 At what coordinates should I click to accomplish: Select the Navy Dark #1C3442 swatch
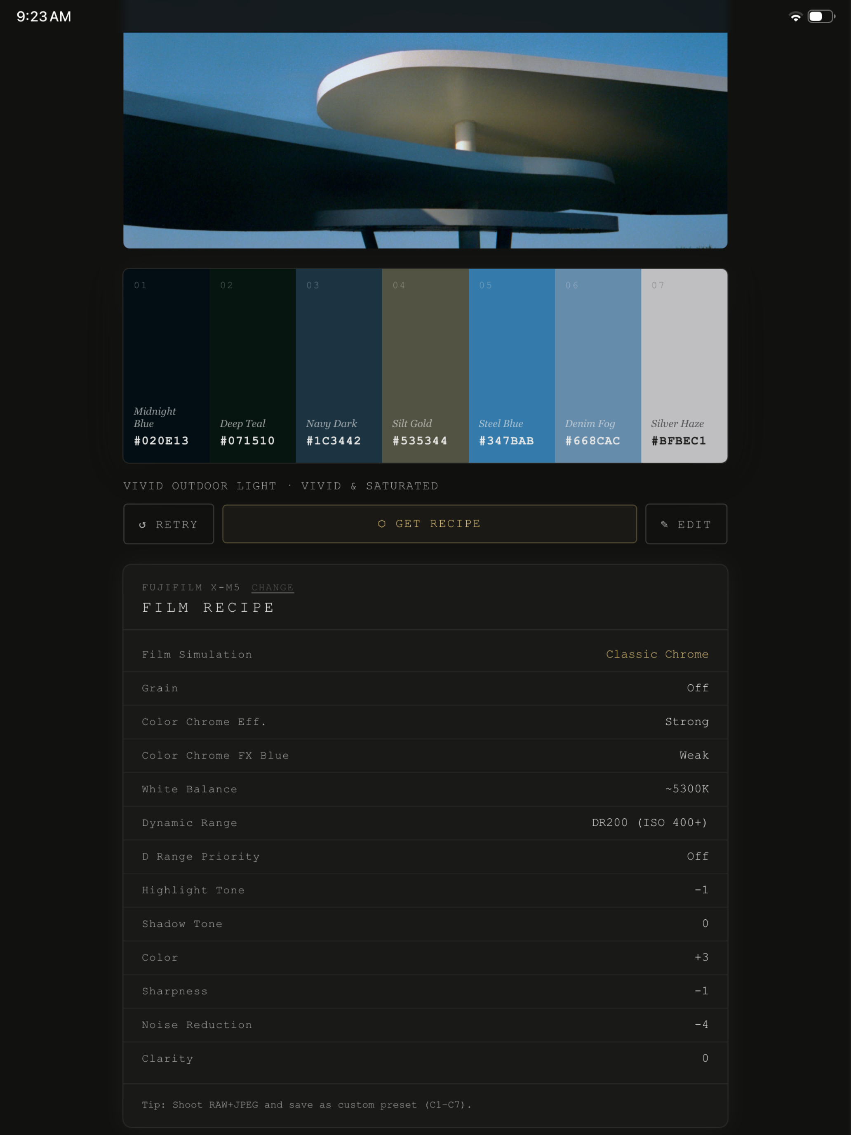click(x=339, y=365)
